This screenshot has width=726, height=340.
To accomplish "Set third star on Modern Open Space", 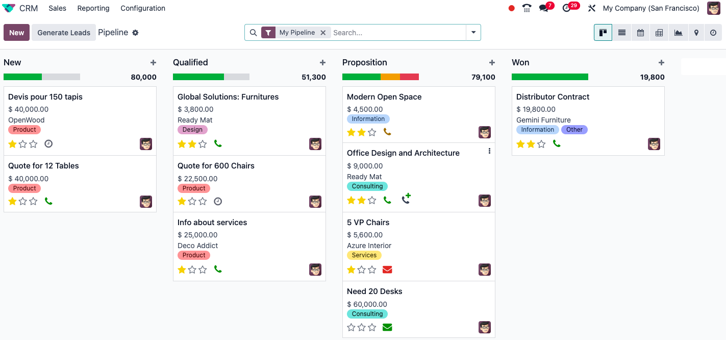I will [372, 132].
